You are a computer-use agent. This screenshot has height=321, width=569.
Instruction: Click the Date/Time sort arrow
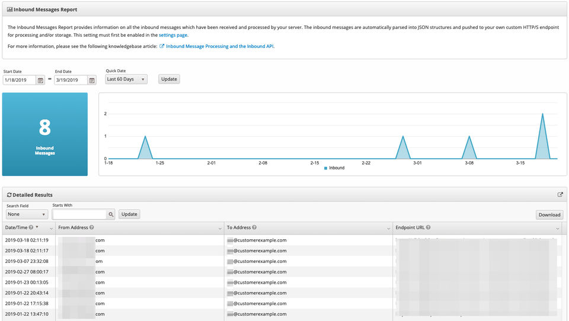37,227
